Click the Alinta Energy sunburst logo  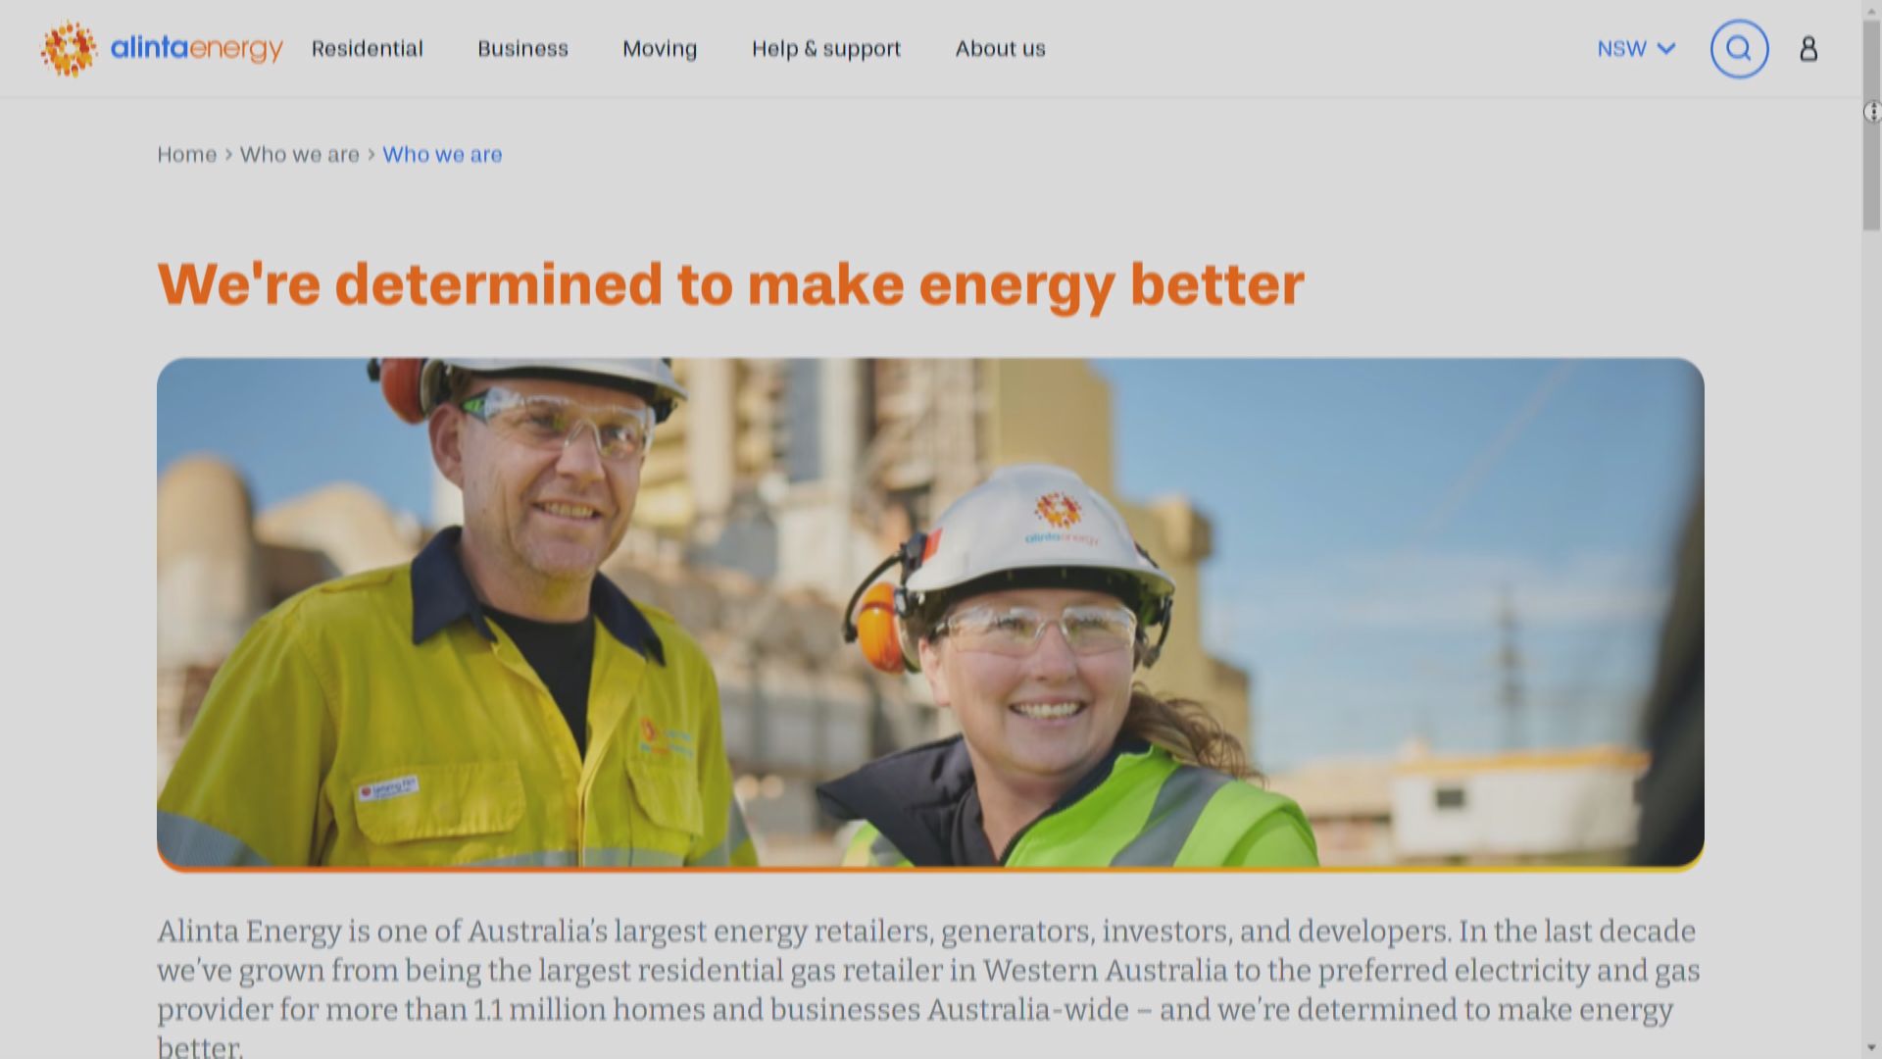click(69, 48)
